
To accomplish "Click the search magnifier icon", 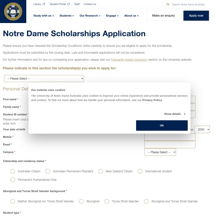I will coord(168,4).
